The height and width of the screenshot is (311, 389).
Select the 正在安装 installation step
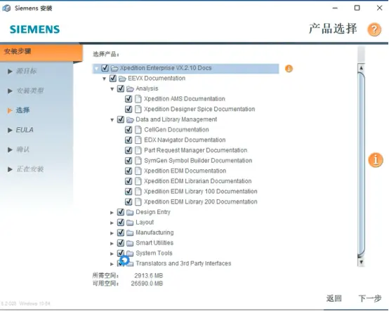[30, 169]
